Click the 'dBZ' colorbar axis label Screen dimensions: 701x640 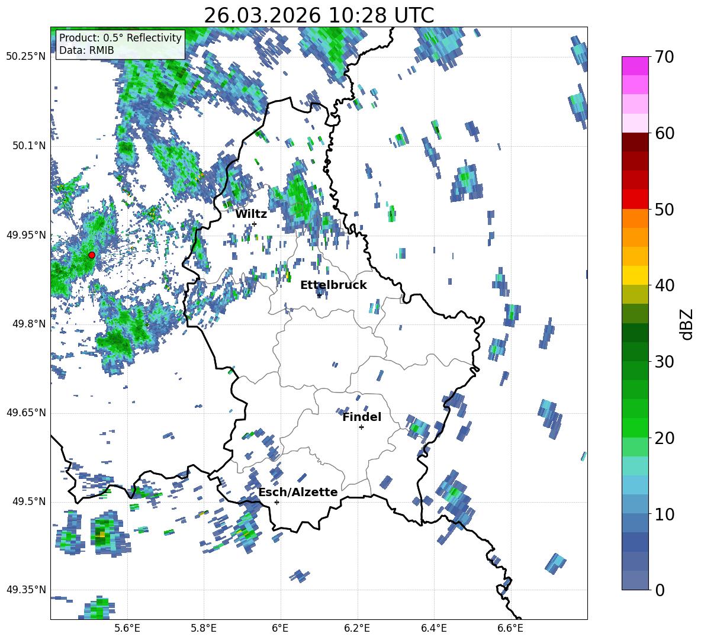[x=687, y=324]
